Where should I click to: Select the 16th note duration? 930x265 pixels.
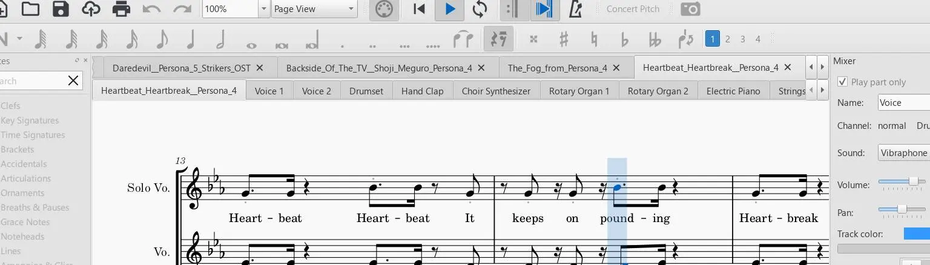131,39
